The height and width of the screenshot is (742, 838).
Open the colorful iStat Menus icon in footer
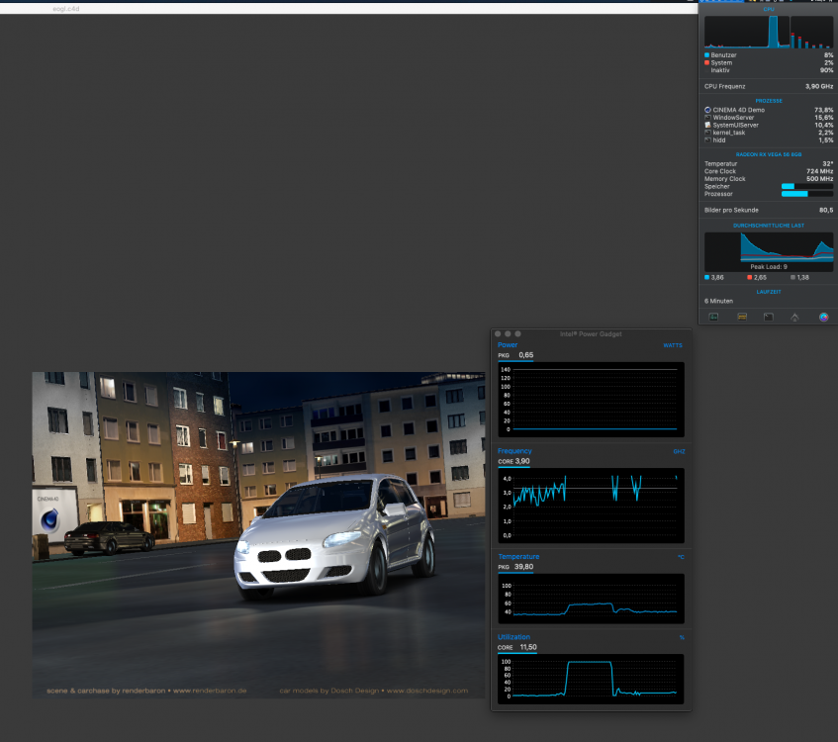(x=823, y=317)
